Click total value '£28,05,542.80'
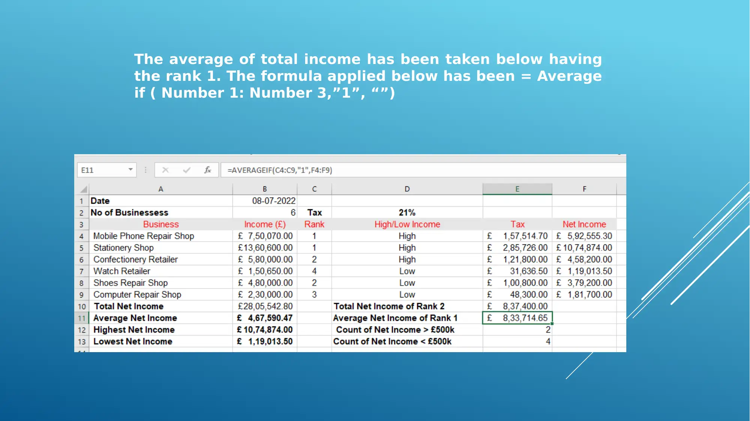The image size is (750, 421). pyautogui.click(x=265, y=306)
